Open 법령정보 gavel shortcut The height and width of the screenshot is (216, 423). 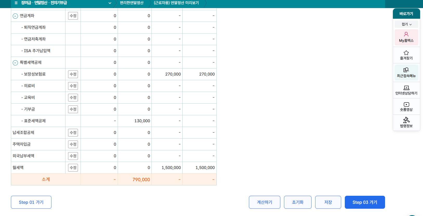pos(406,123)
